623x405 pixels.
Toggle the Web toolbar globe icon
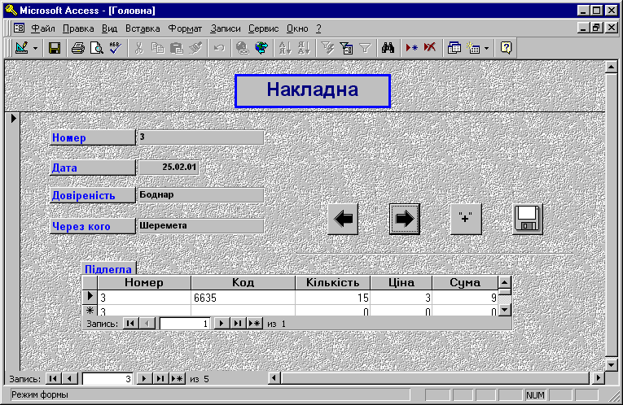click(261, 48)
